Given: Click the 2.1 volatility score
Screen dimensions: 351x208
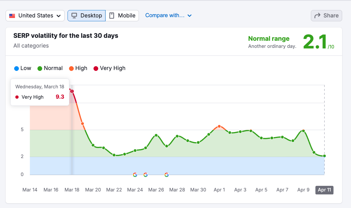Looking at the screenshot, I should click(x=315, y=42).
